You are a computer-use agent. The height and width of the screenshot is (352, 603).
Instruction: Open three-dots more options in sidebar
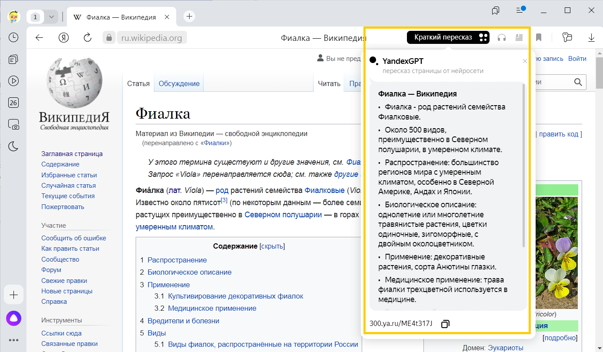click(x=13, y=340)
